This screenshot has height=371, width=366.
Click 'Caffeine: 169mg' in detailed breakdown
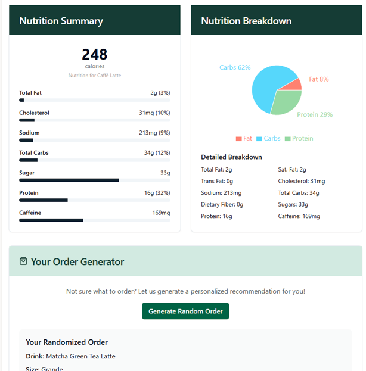click(x=299, y=216)
